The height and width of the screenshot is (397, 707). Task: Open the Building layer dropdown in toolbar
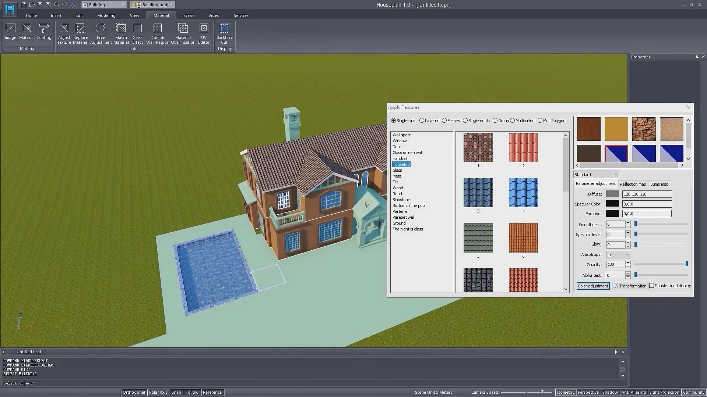click(x=104, y=5)
